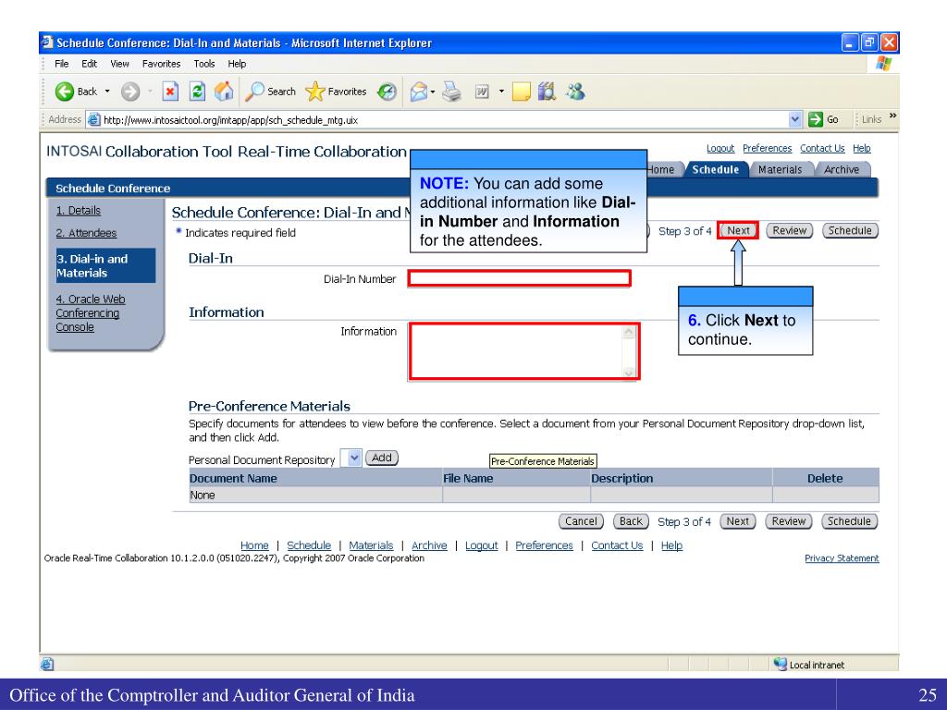The height and width of the screenshot is (710, 947).
Task: Click the Add document button
Action: [382, 458]
